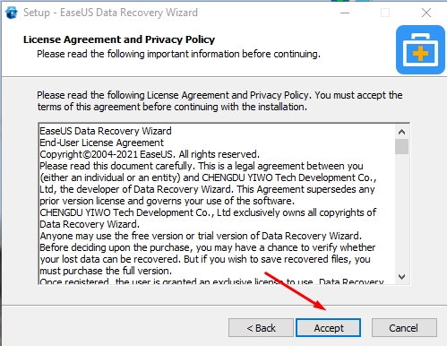447x346 pixels.
Task: Click the 'License Agreement and Privacy Policy' heading
Action: 119,39
